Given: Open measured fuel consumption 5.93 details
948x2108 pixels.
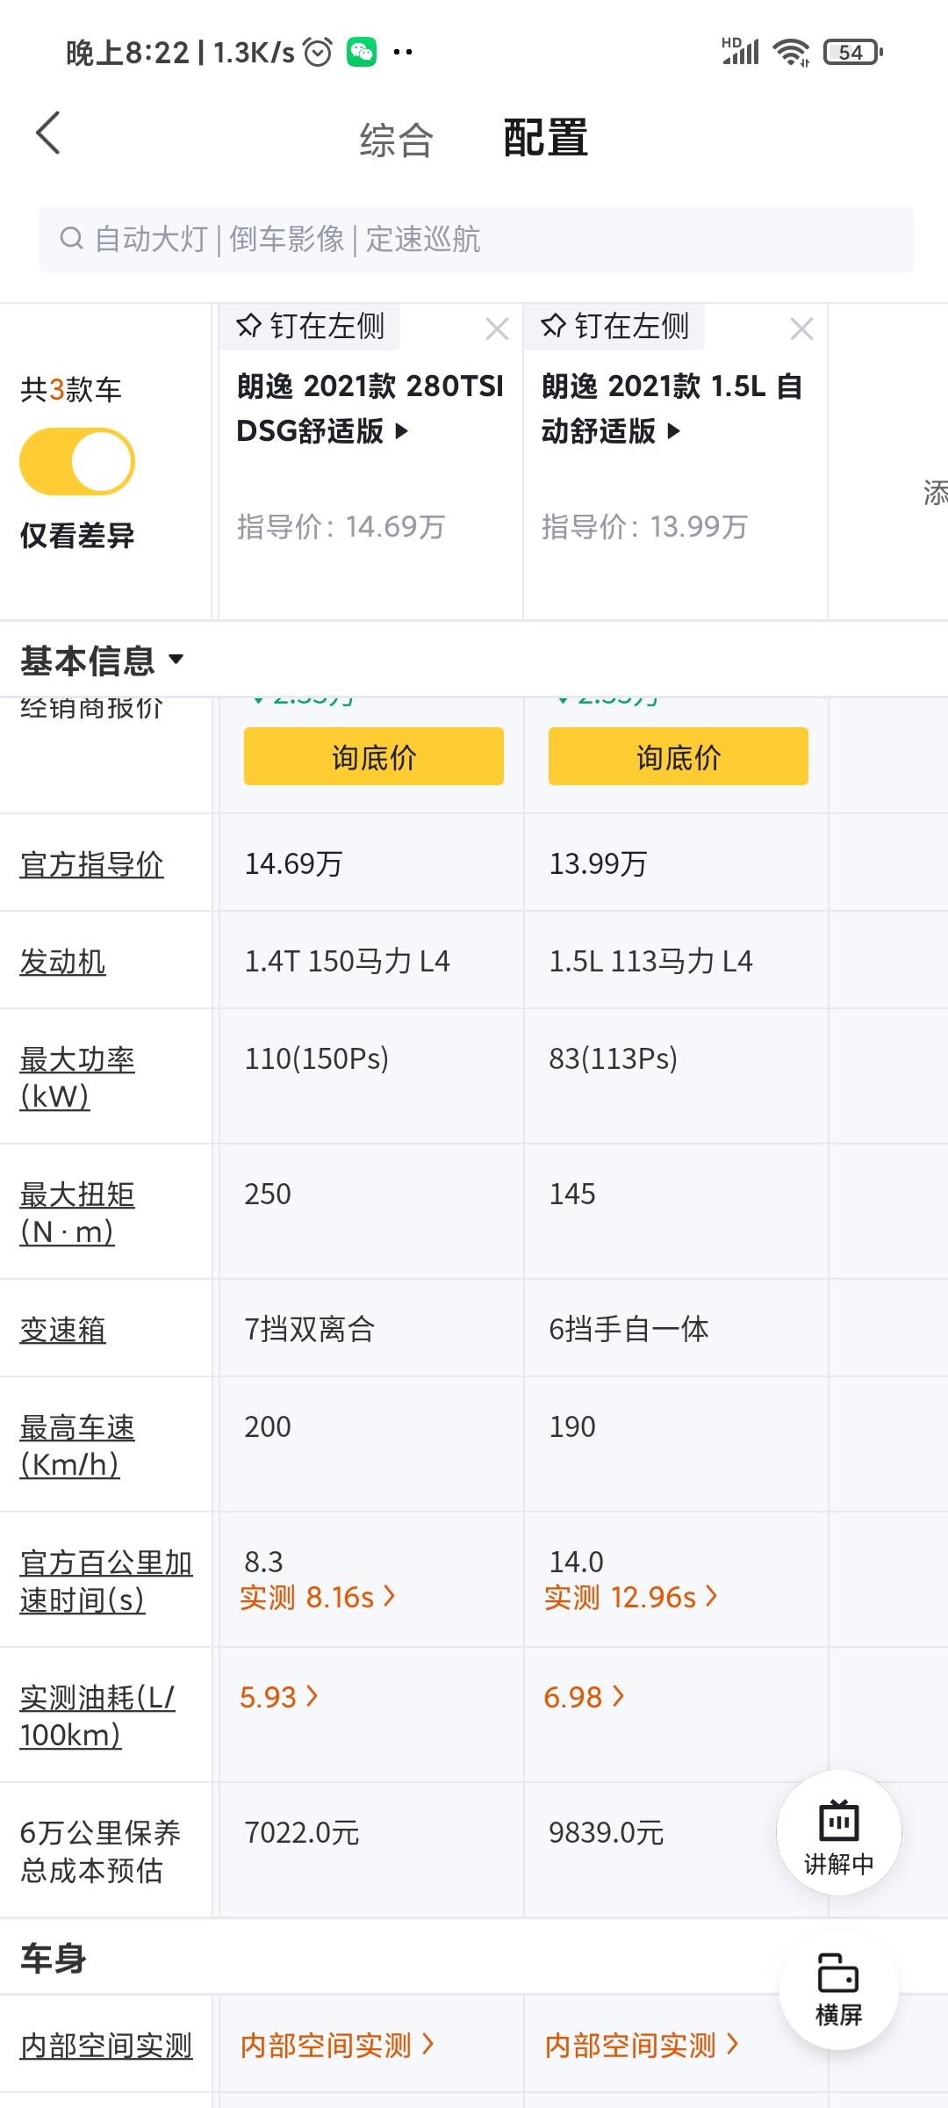Looking at the screenshot, I should (x=279, y=1697).
